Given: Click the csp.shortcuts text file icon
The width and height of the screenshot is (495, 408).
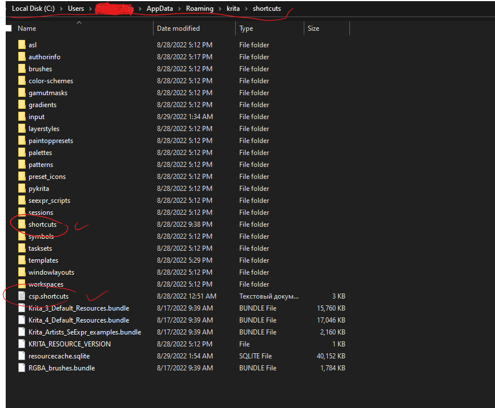Looking at the screenshot, I should pos(22,296).
